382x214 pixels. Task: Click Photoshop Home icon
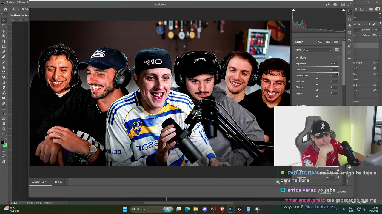(x=5, y=9)
